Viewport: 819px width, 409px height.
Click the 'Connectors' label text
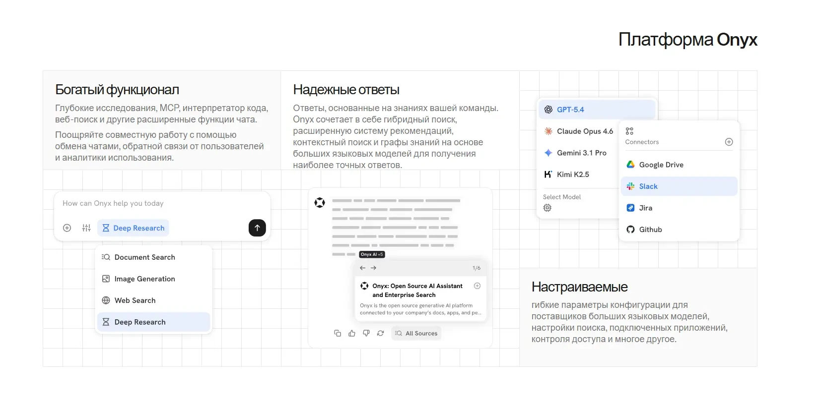click(642, 142)
